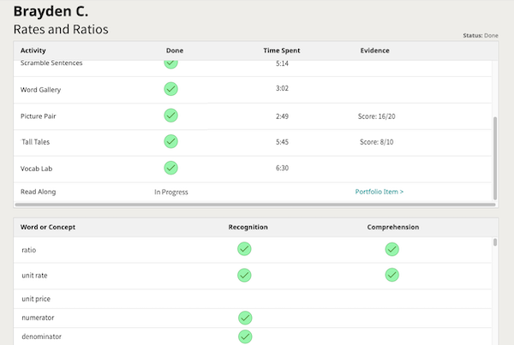The height and width of the screenshot is (345, 514).
Task: Click the numerator recognition checkmark
Action: [x=244, y=318]
